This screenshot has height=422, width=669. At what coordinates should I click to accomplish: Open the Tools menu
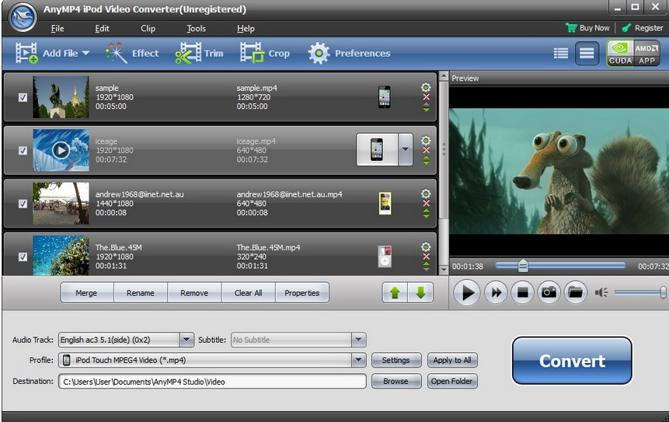pyautogui.click(x=196, y=29)
